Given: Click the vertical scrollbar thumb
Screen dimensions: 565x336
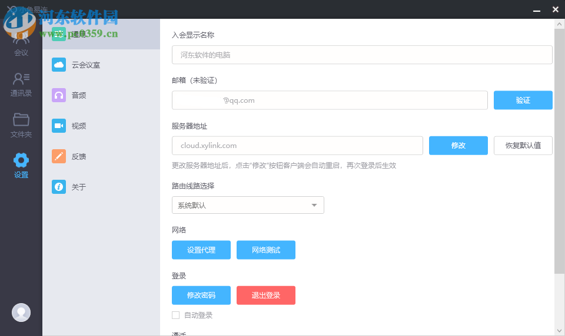Looking at the screenshot, I should point(559,151).
